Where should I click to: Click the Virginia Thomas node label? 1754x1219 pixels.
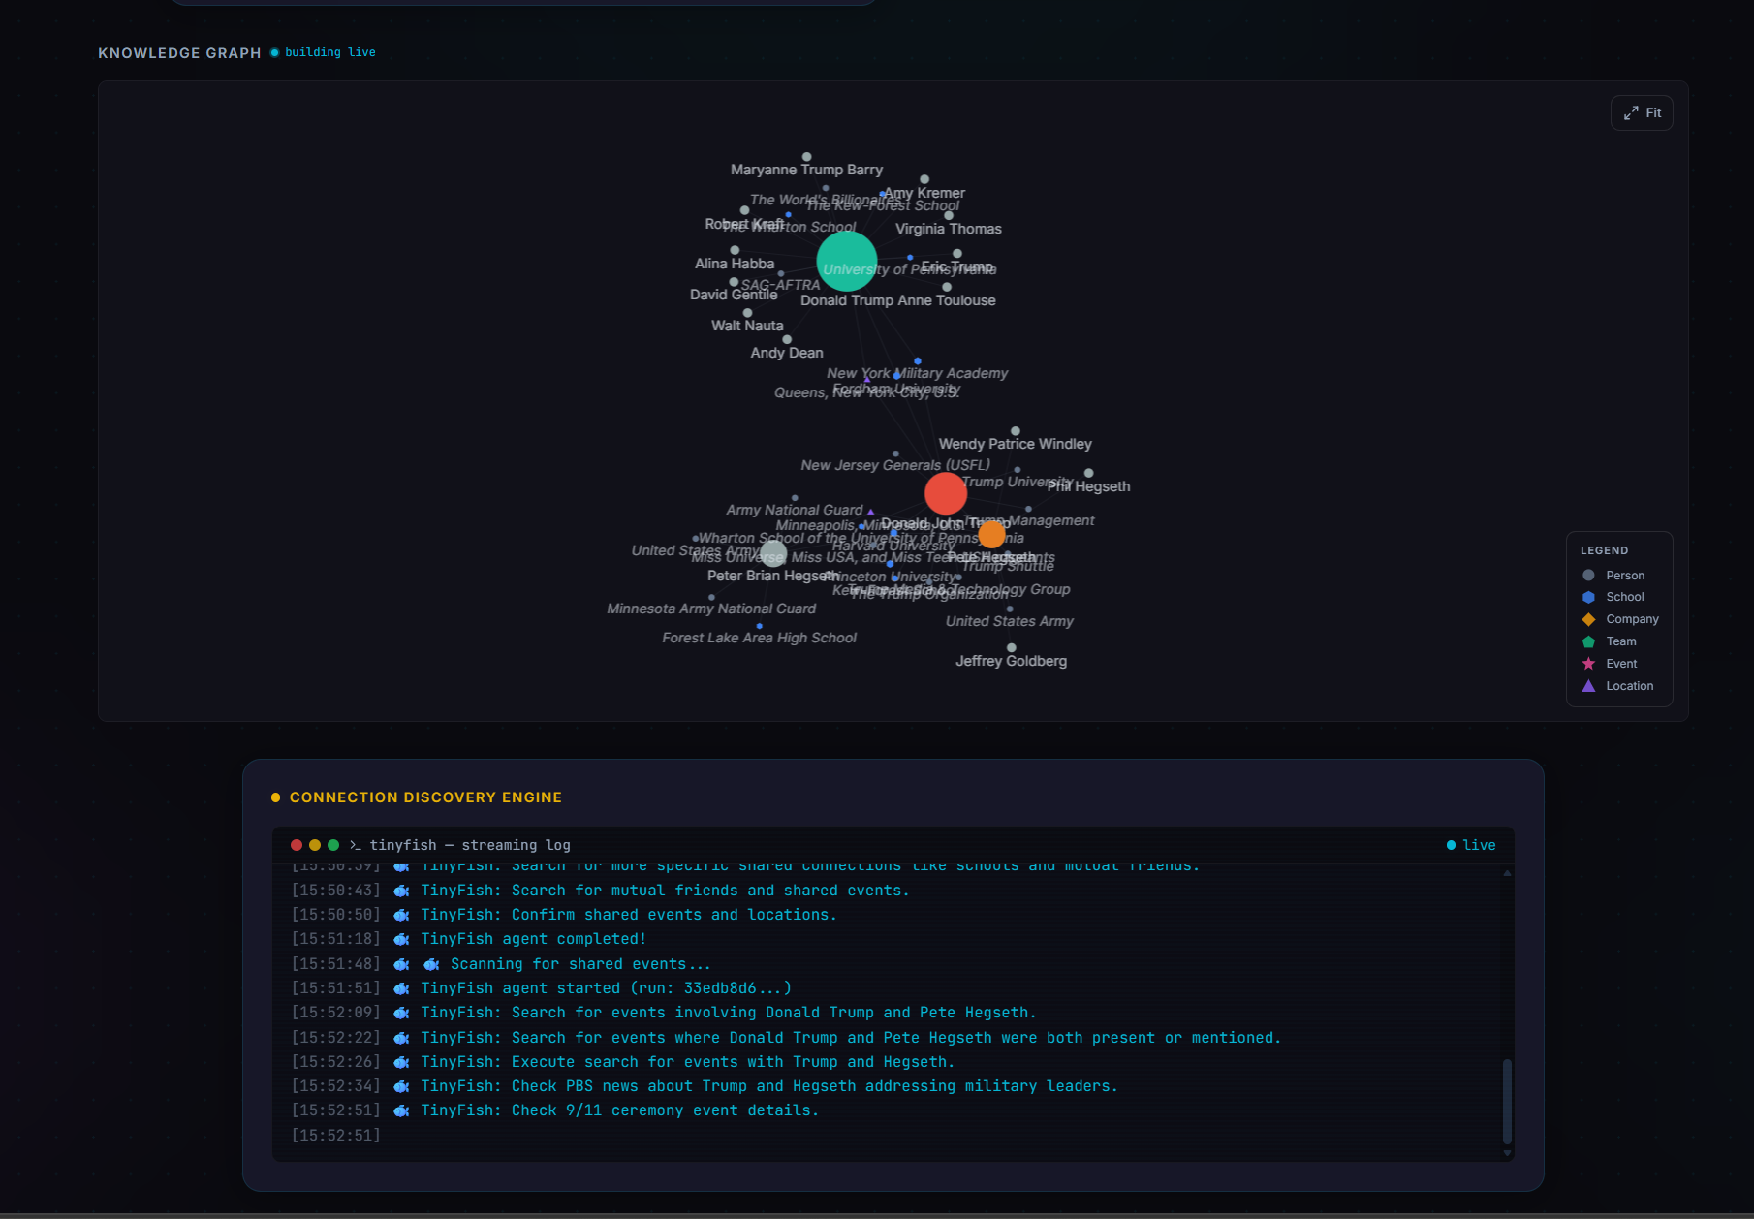949,229
